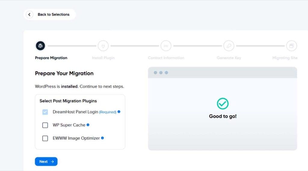Click the (Required) label text
Image resolution: width=308 pixels, height=171 pixels.
pos(108,112)
